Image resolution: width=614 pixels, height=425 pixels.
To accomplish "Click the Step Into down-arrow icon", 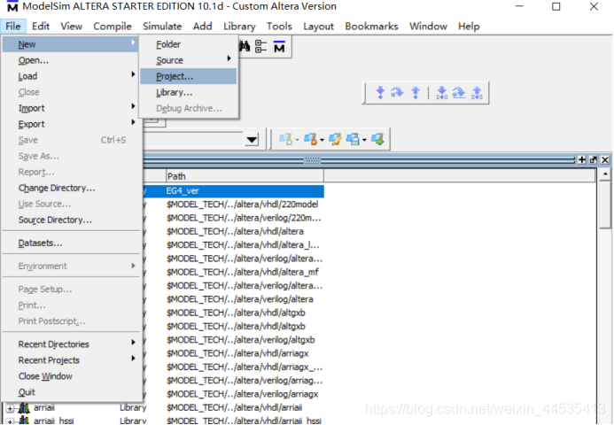I will tap(380, 93).
